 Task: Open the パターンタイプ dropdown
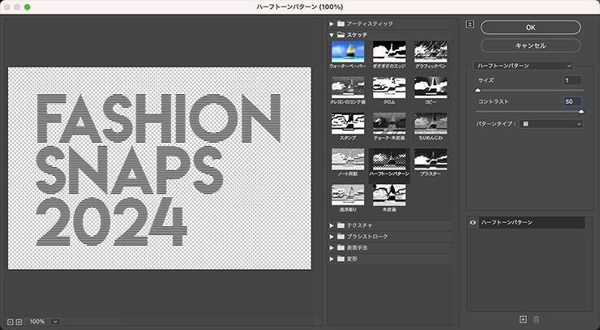tap(552, 124)
